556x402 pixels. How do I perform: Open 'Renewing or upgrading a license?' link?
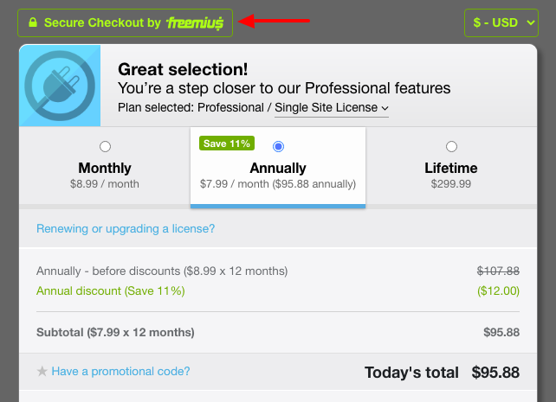tap(126, 229)
